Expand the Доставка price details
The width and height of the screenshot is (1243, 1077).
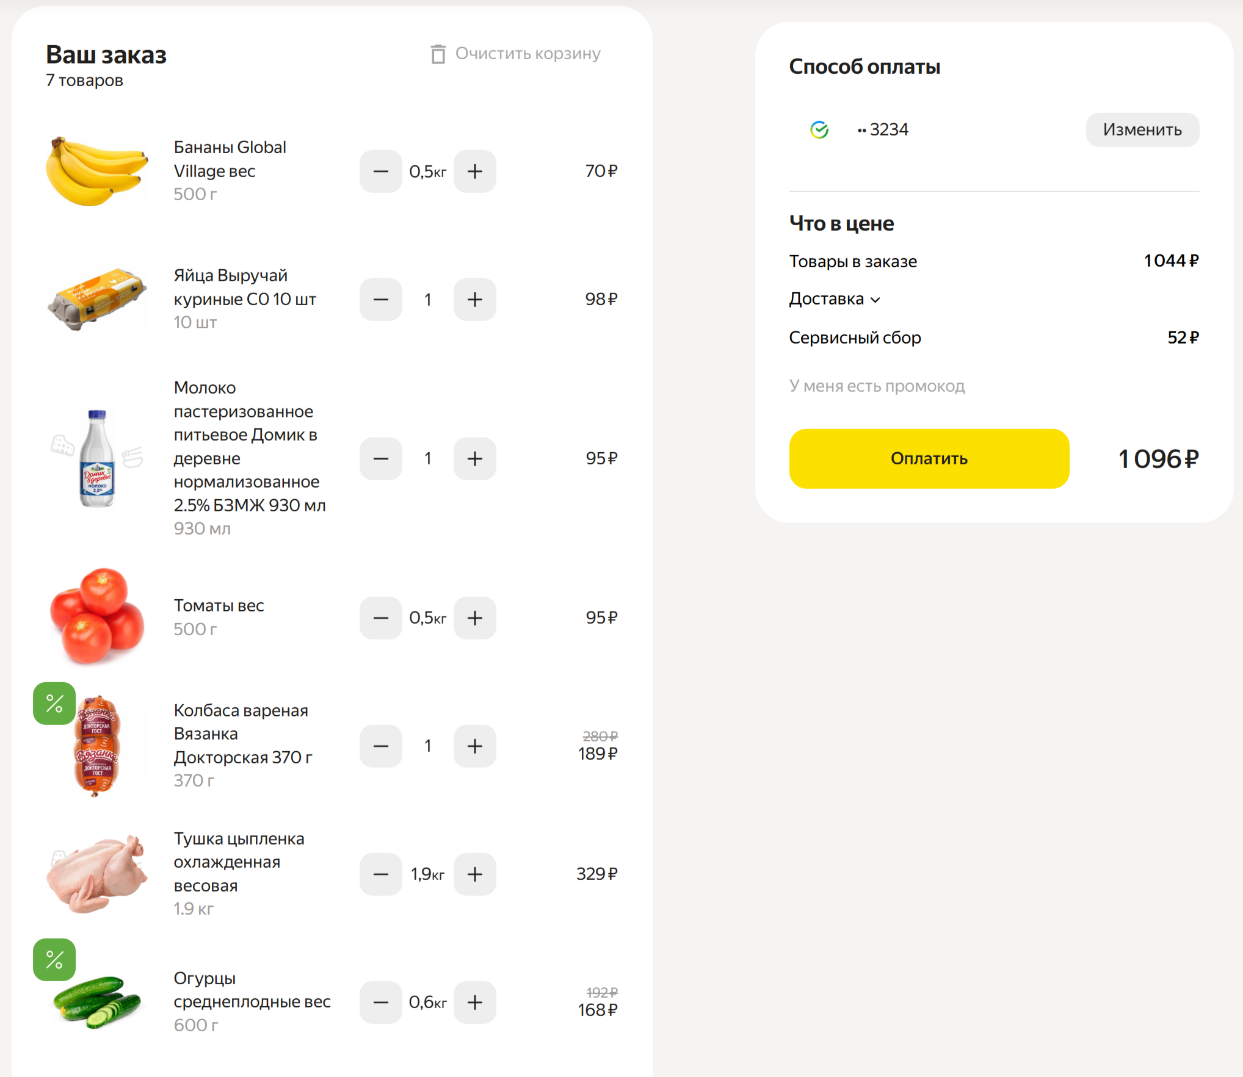(834, 299)
